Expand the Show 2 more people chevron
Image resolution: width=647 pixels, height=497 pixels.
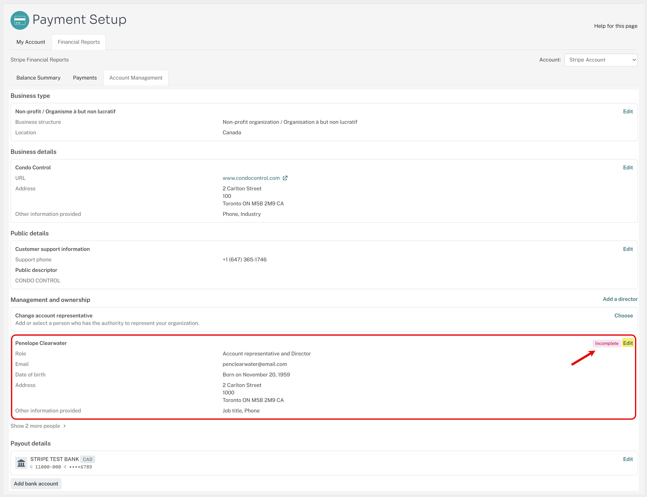tap(65, 426)
